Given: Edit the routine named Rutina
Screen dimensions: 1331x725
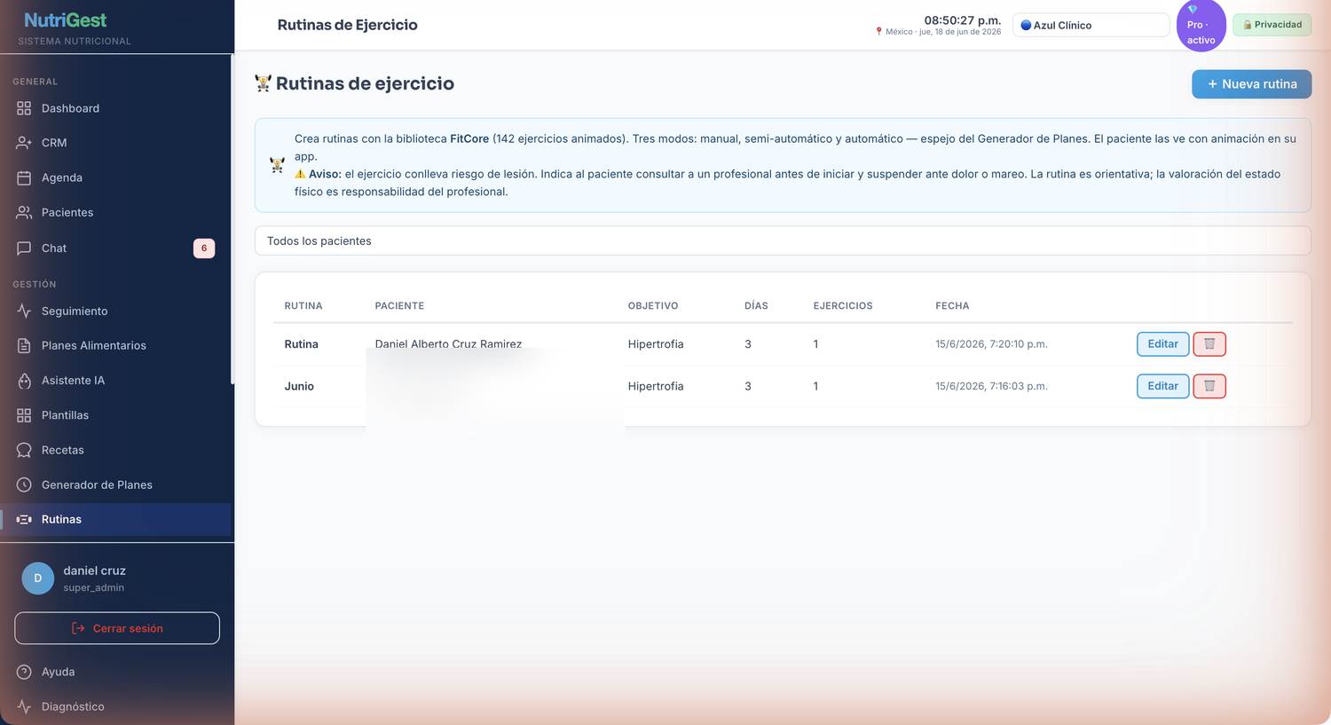Looking at the screenshot, I should tap(1162, 344).
